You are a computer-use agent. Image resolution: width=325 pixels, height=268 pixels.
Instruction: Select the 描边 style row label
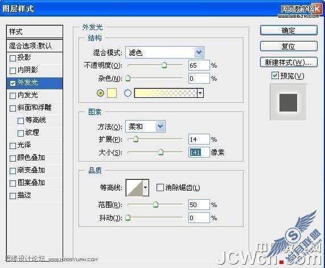[24, 195]
